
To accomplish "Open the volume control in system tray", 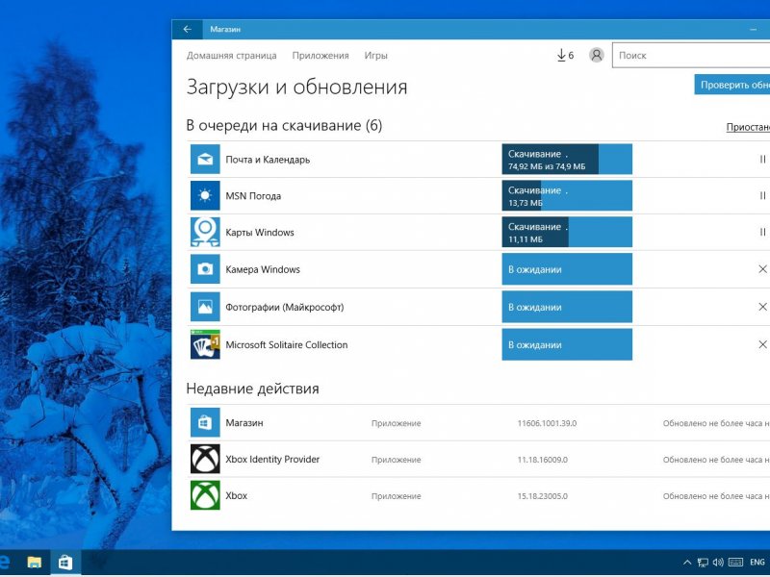I will pos(718,563).
